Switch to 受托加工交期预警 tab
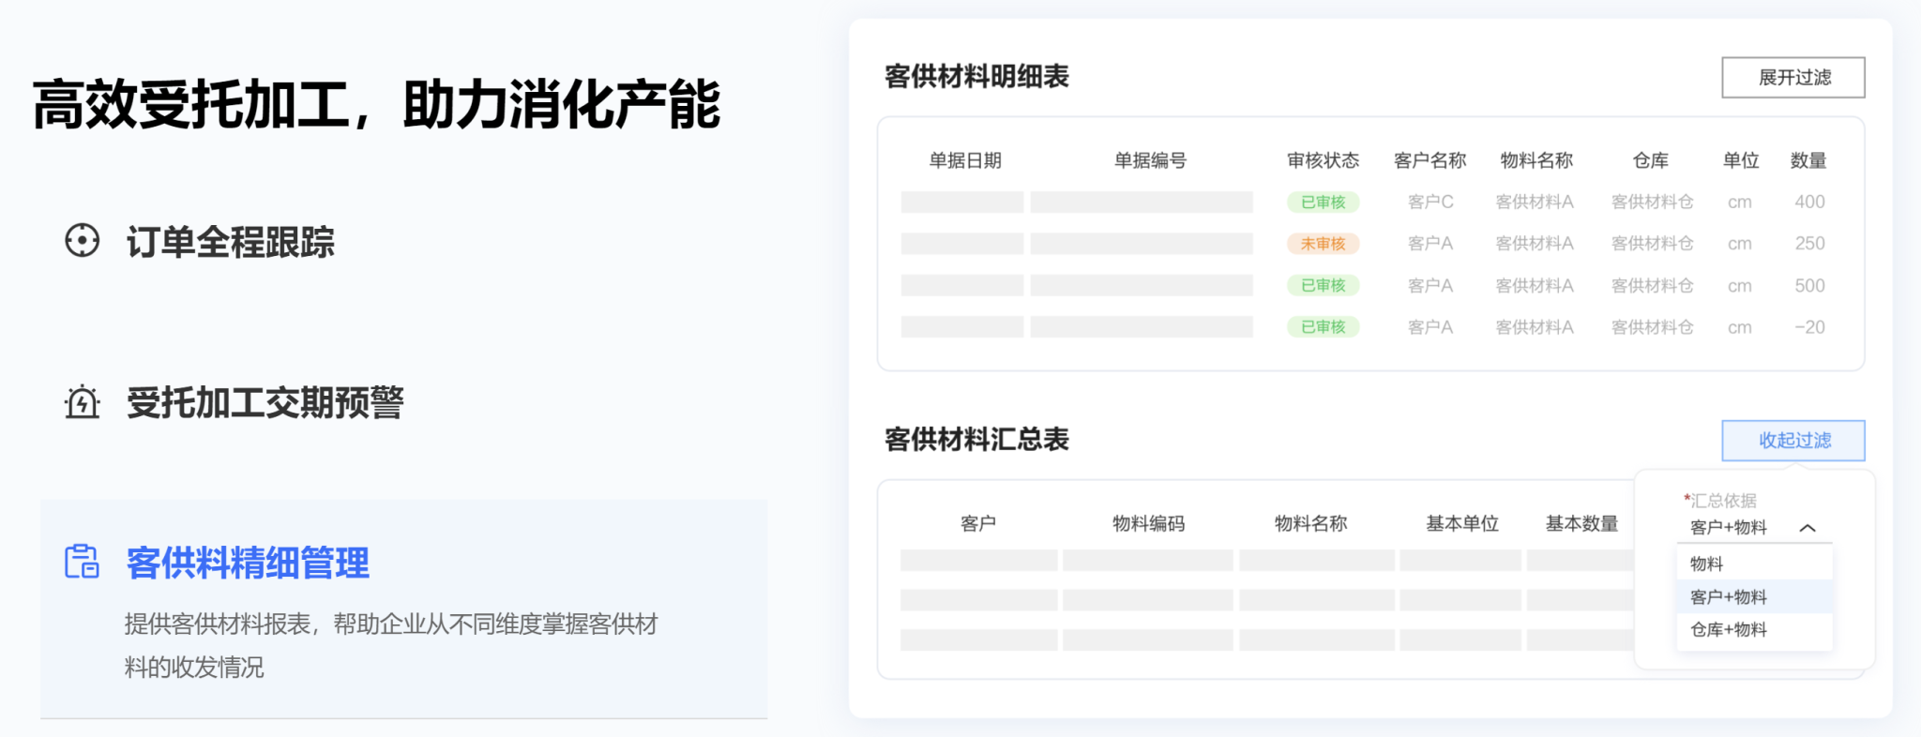The image size is (1921, 737). (265, 403)
